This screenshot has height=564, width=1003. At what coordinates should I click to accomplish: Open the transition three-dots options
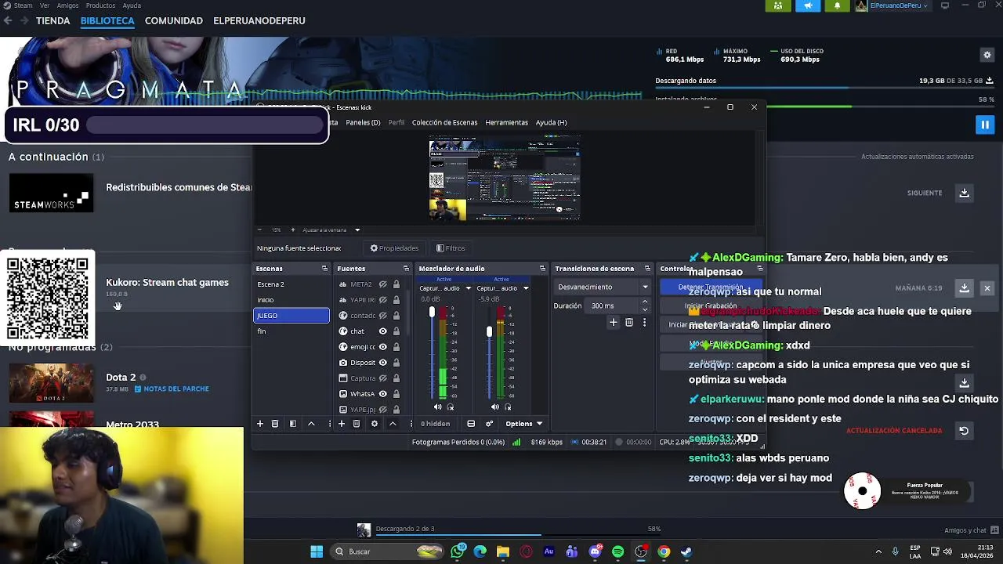pos(644,322)
